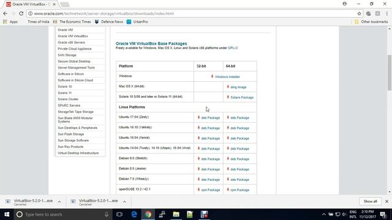This screenshot has height=220, width=392.
Task: Close the Oracle VM VirtualBox tab
Action: 55,4
